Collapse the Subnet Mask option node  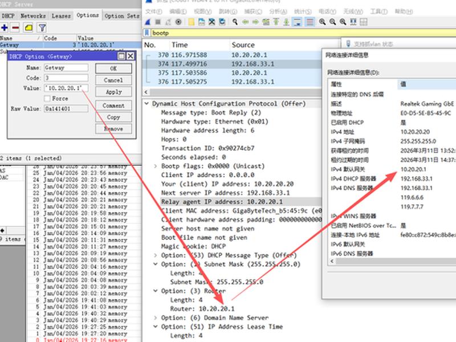[x=156, y=264]
